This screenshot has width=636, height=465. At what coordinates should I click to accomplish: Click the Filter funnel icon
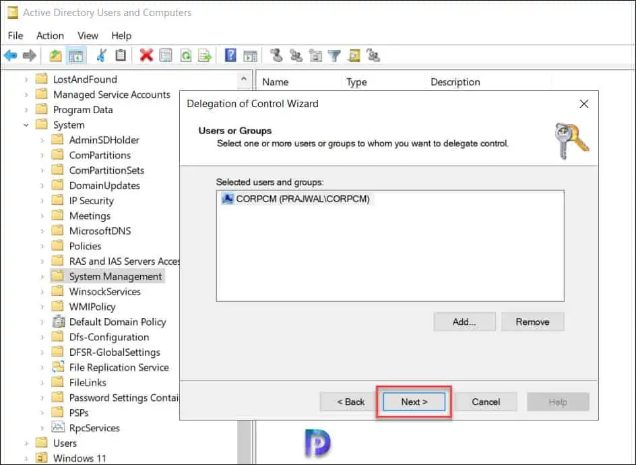click(x=334, y=55)
